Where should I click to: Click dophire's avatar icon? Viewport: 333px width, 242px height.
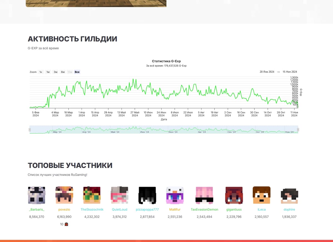289,195
